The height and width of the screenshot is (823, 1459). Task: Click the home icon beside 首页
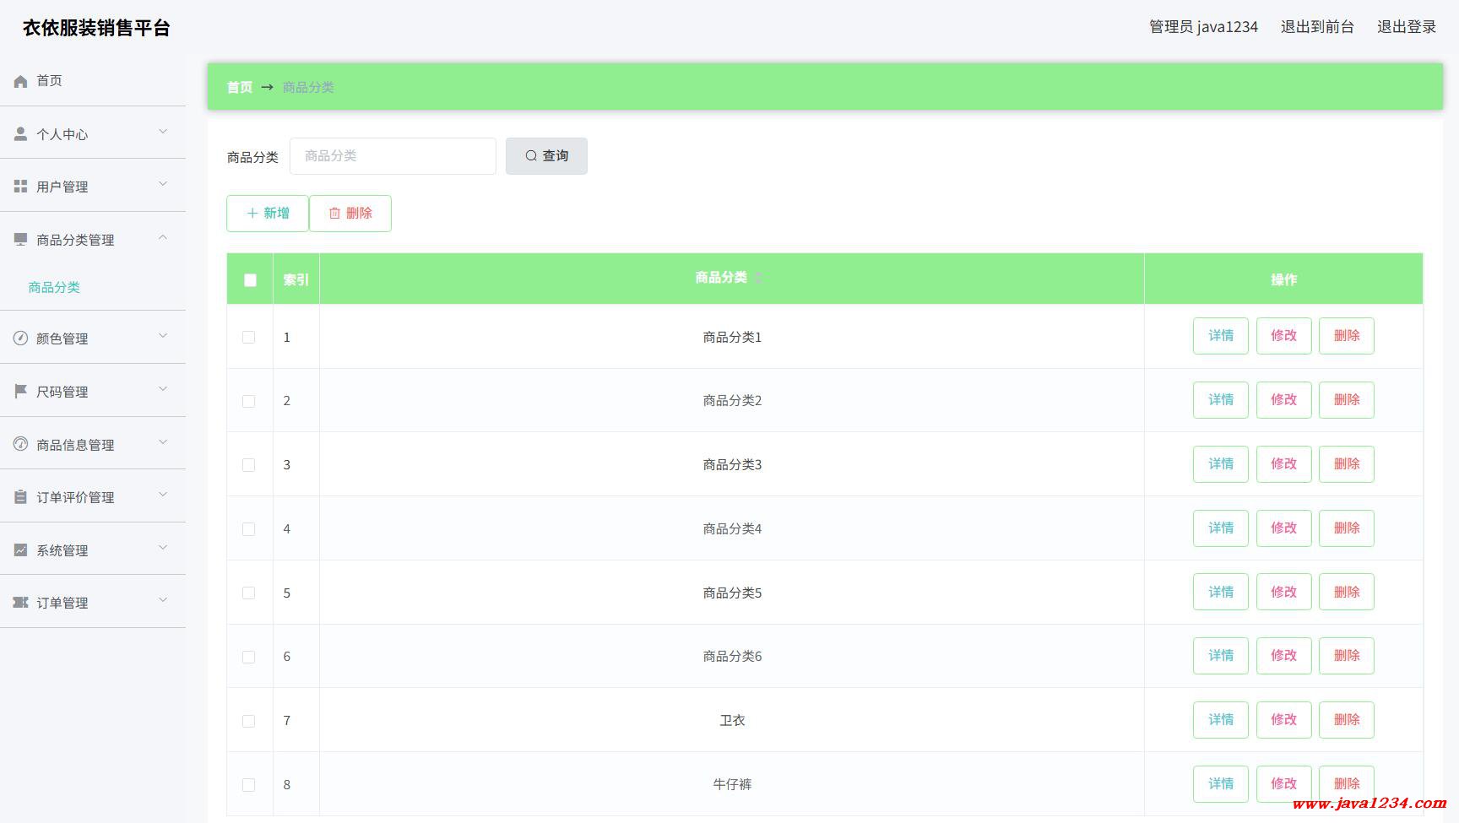point(21,81)
